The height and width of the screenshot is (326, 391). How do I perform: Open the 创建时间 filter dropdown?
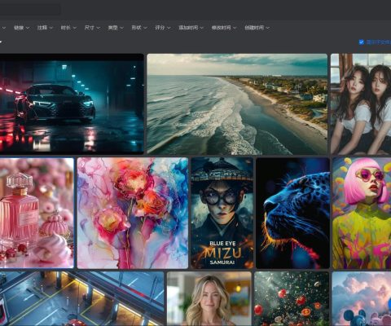pyautogui.click(x=257, y=28)
